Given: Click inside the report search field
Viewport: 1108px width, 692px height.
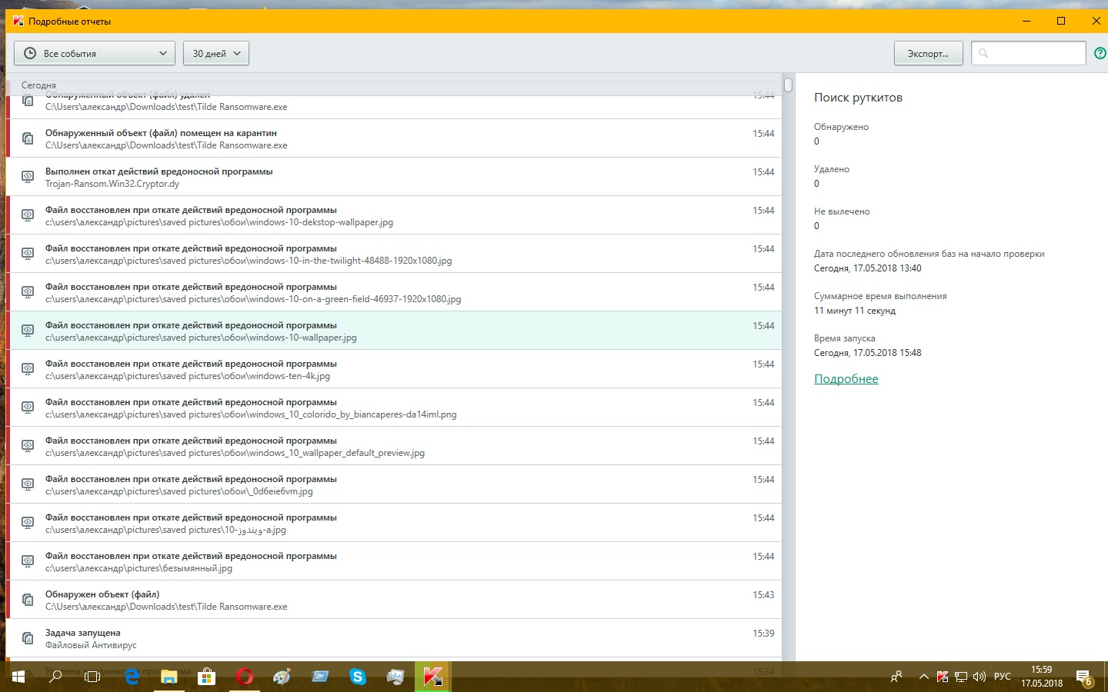Looking at the screenshot, I should coord(1035,53).
